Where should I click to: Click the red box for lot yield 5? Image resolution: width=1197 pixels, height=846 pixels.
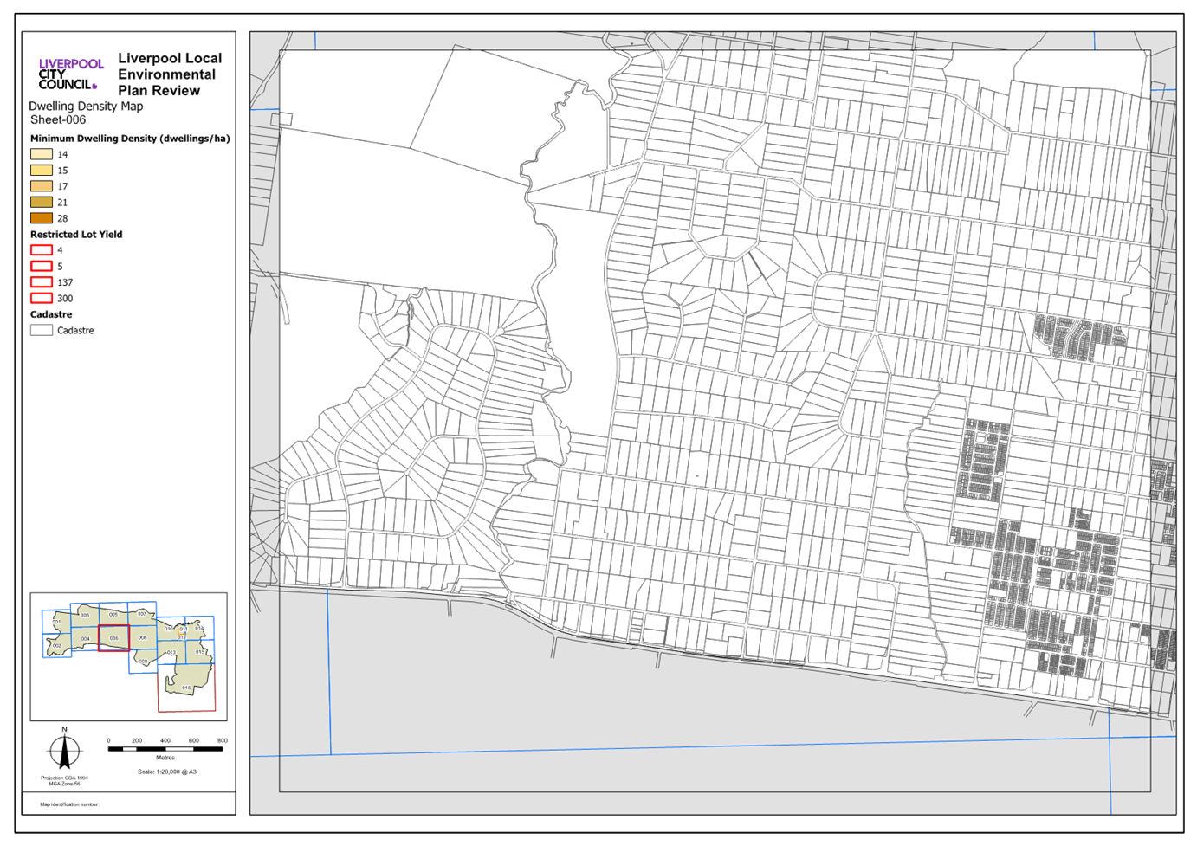coord(42,266)
